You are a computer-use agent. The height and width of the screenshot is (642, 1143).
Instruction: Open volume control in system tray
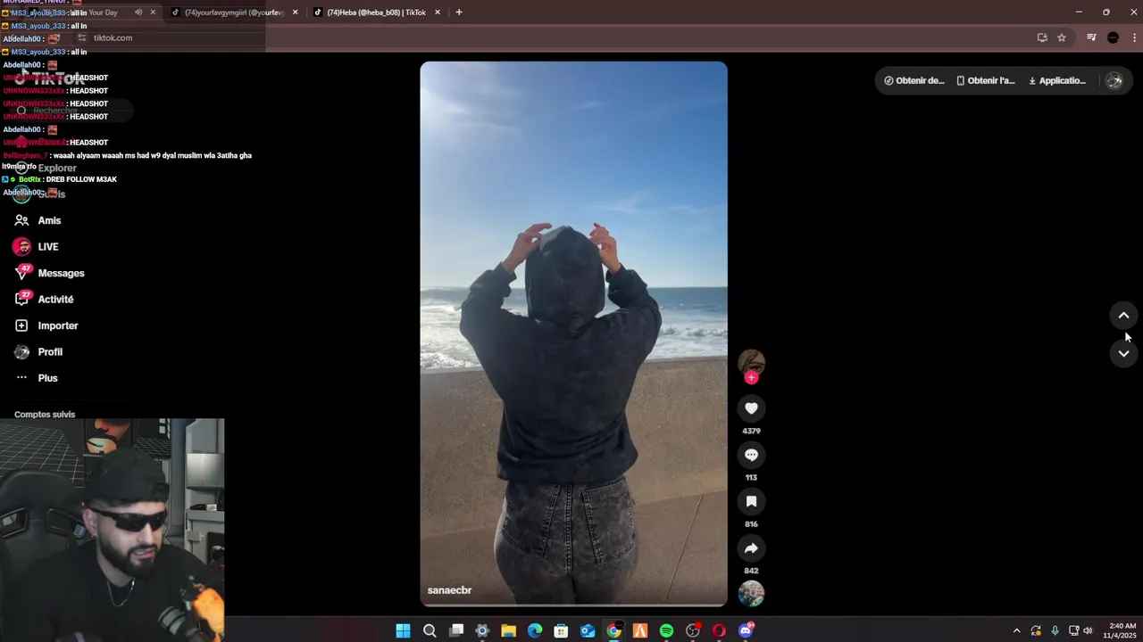(1088, 631)
